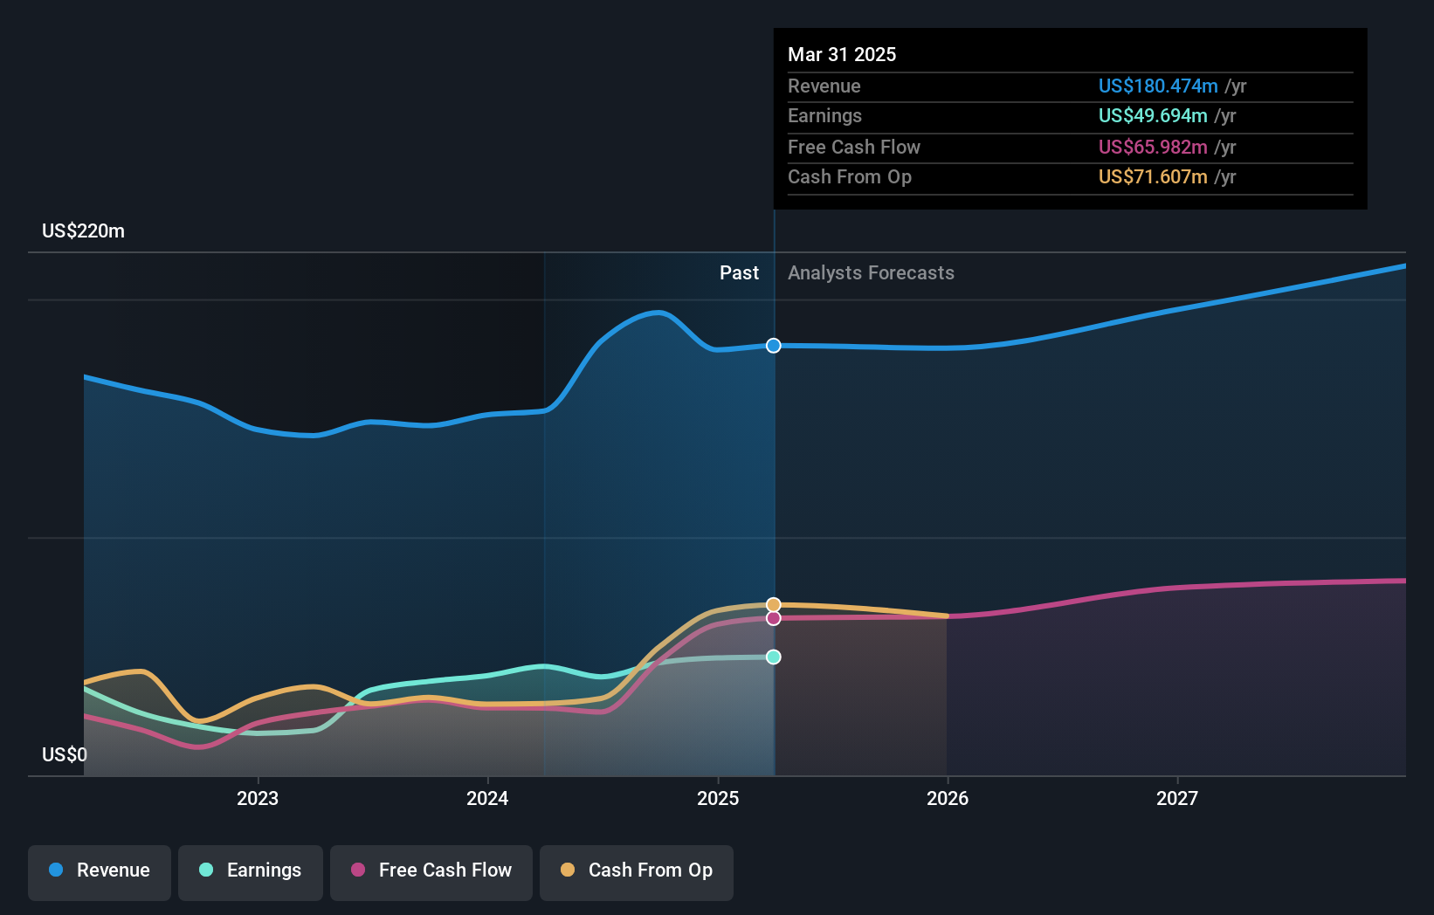The width and height of the screenshot is (1434, 915).
Task: Click the Cash From Op row label in tooltip
Action: tap(850, 177)
